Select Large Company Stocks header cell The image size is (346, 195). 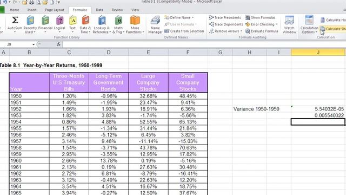148,83
